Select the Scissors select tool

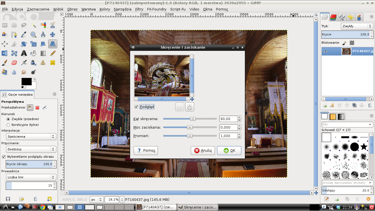tap(52, 26)
